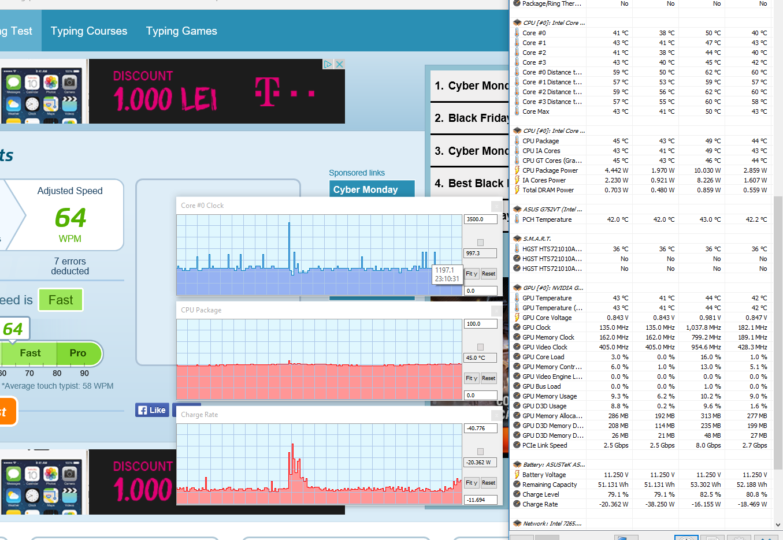The width and height of the screenshot is (783, 540).
Task: Click the lightning icon beside Total DRAM Power
Action: coord(517,190)
